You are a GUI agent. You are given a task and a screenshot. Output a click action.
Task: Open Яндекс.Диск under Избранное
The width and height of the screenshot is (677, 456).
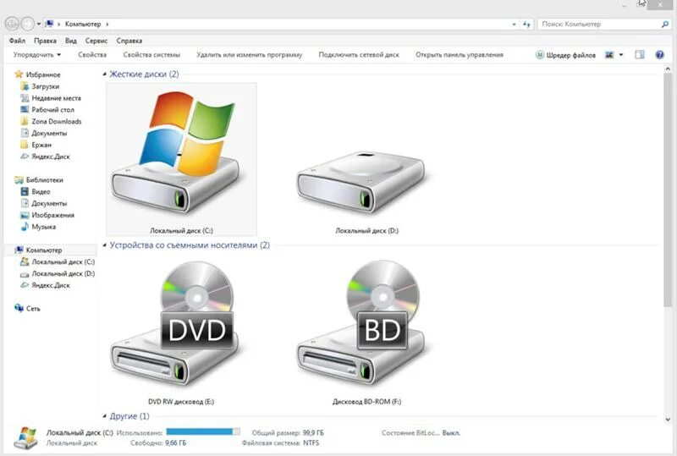(x=46, y=157)
